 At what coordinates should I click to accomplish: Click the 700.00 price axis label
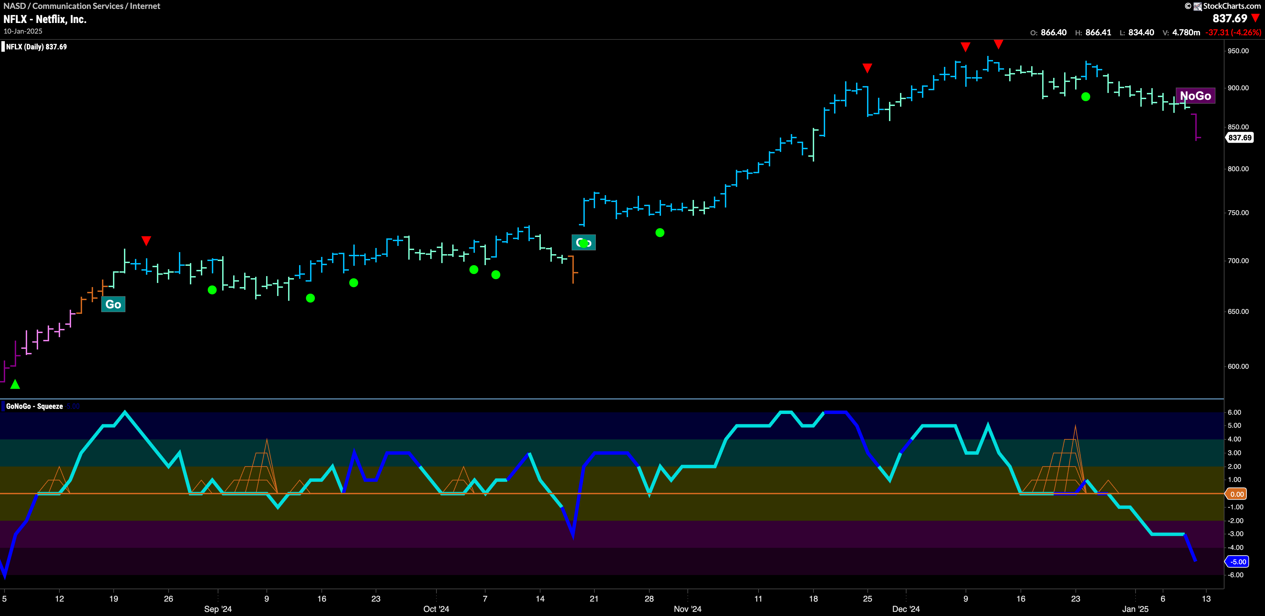(x=1238, y=260)
